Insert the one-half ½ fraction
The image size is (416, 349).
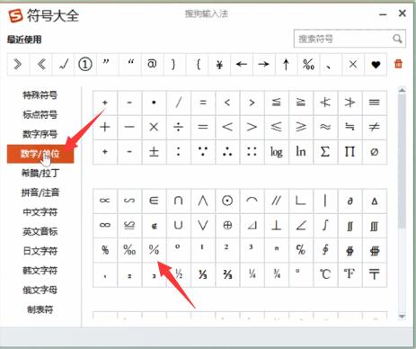(x=179, y=274)
